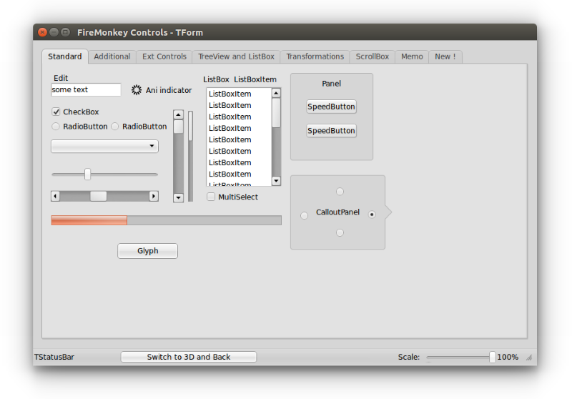This screenshot has height=399, width=572.
Task: Select the left CalloutPanel radio button
Action: (304, 215)
